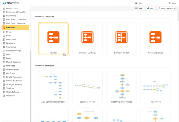This screenshot has width=179, height=122.
Task: Click the Maps & Geography icon
Action: (x=4, y=62)
